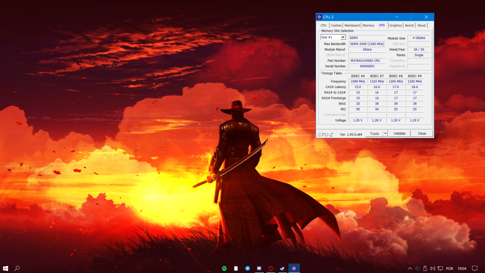This screenshot has height=273, width=485.
Task: Click the JEDEC #9 column header
Action: point(414,76)
